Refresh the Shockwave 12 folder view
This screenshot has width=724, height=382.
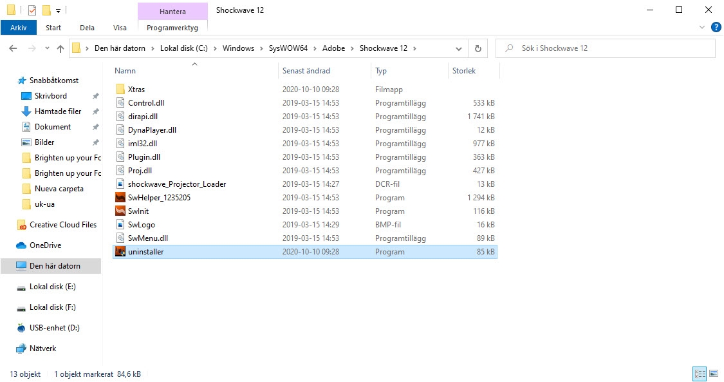click(478, 48)
